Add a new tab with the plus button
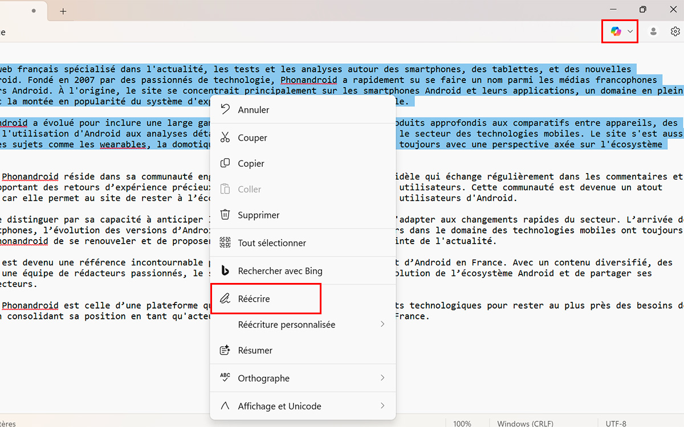 (63, 11)
